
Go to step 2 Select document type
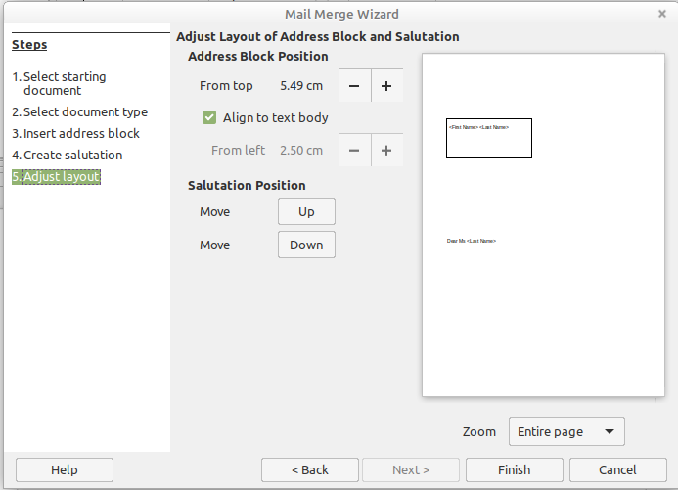coord(80,111)
